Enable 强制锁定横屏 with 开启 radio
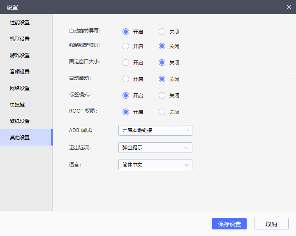296x236 pixels. pos(126,46)
